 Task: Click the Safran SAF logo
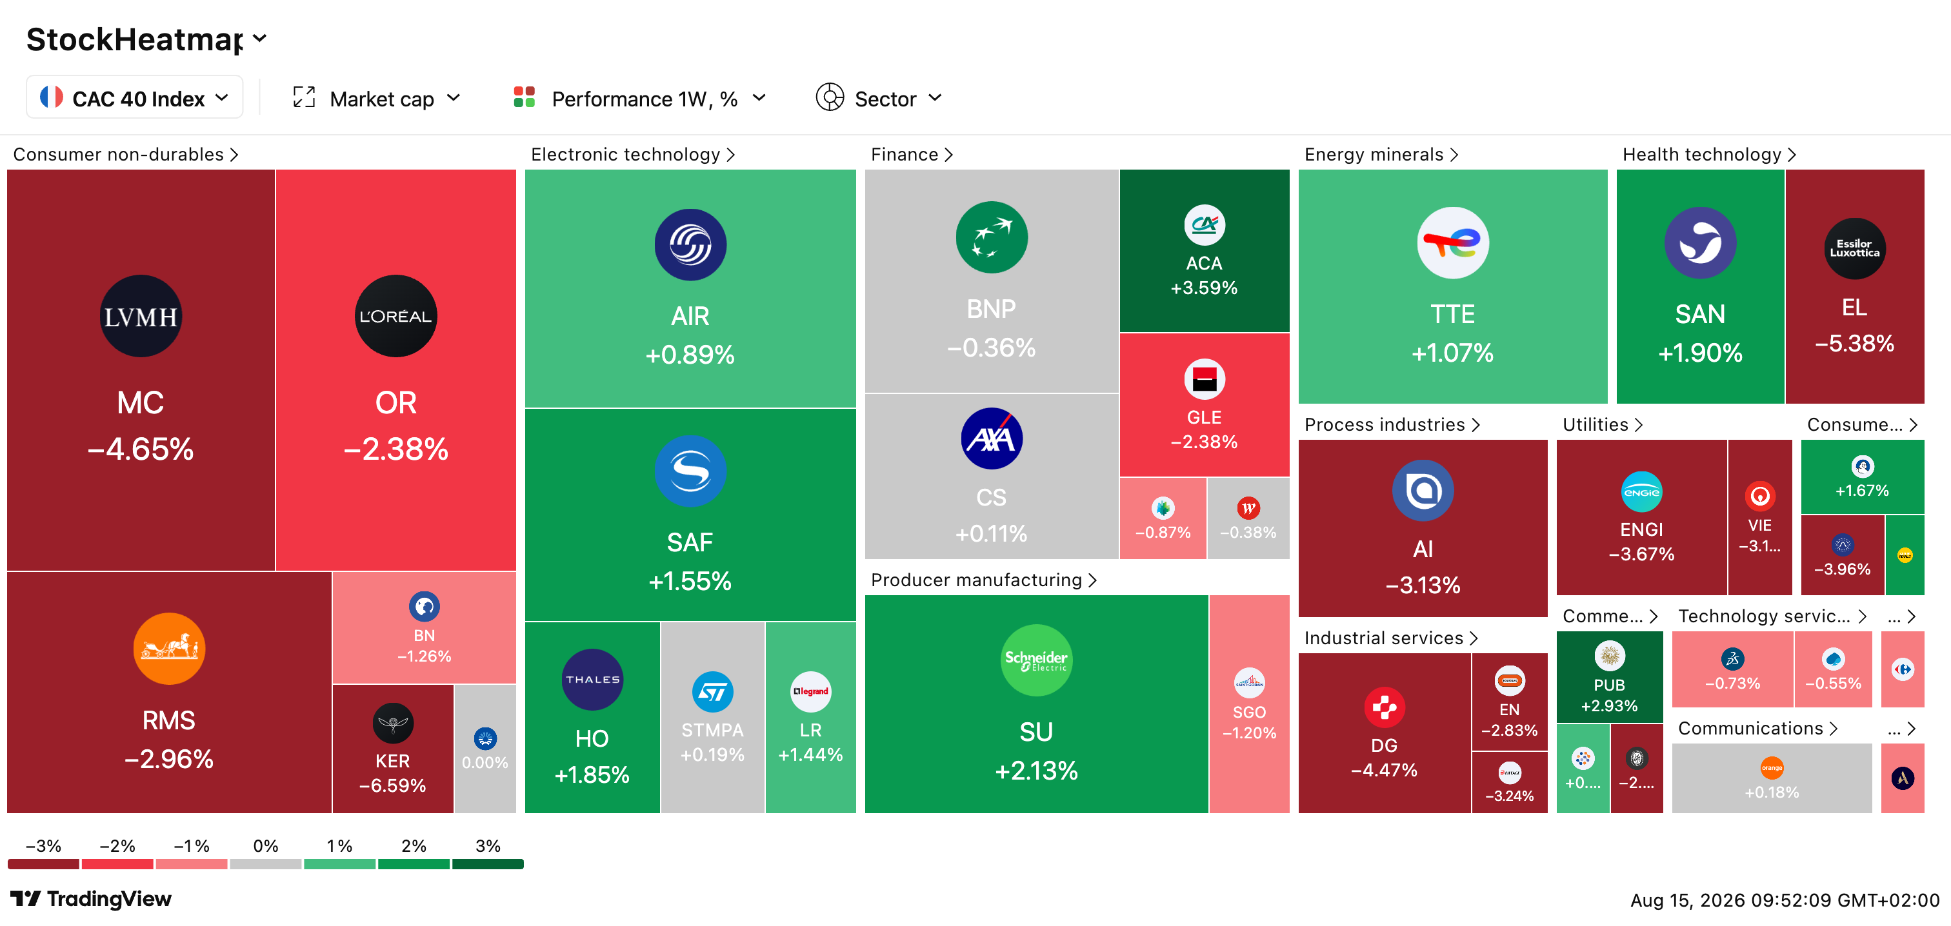click(x=690, y=472)
